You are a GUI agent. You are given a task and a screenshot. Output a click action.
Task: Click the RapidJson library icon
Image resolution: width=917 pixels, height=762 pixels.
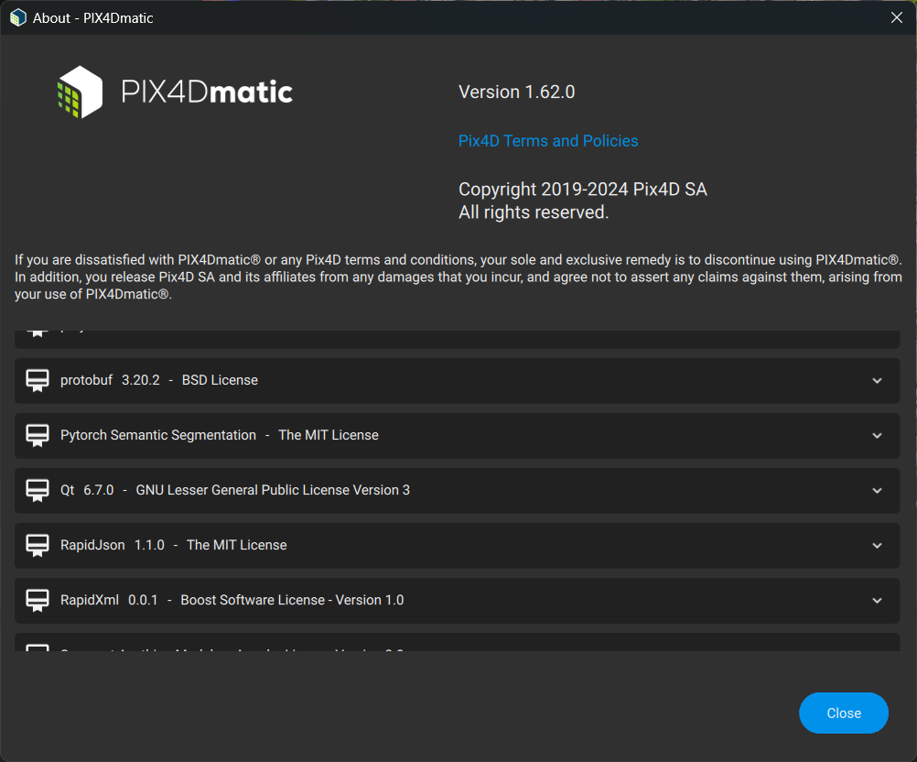point(37,545)
